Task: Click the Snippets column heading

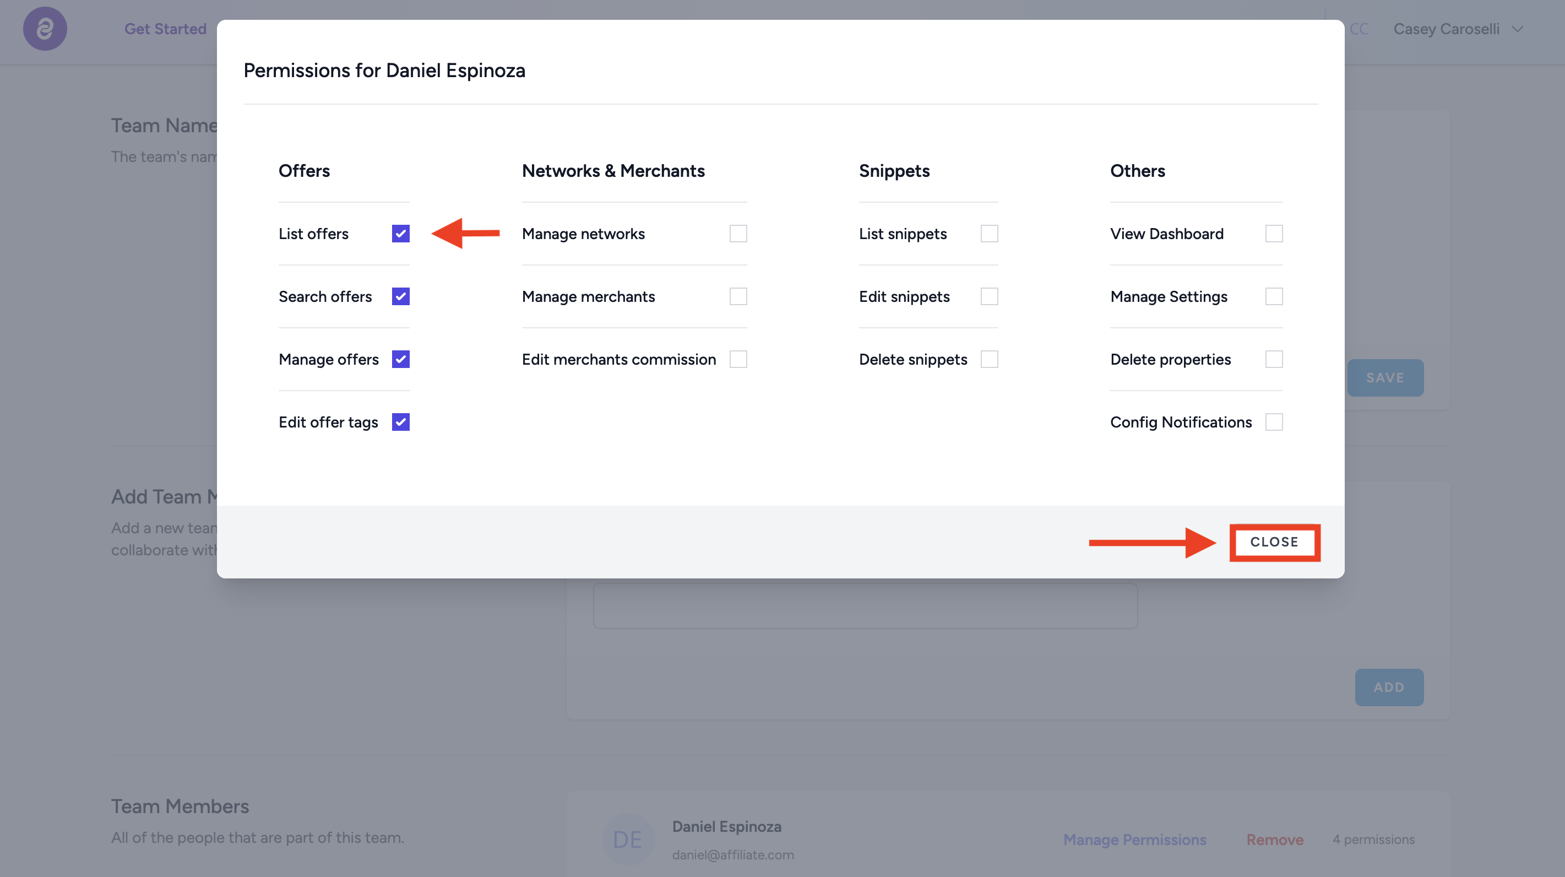Action: [894, 171]
